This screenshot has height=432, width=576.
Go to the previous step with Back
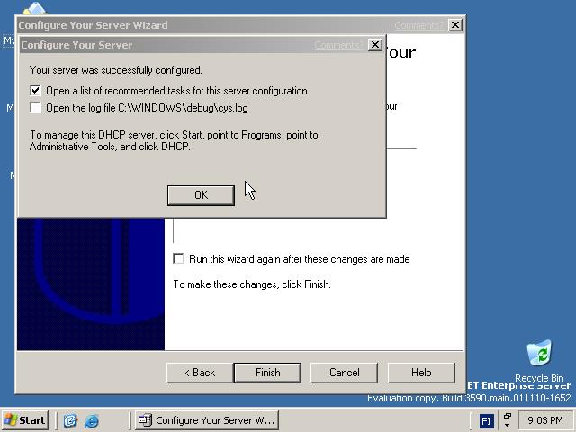[200, 373]
